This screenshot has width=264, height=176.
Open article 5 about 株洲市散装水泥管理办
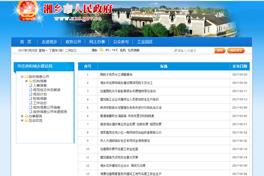coord(131,108)
